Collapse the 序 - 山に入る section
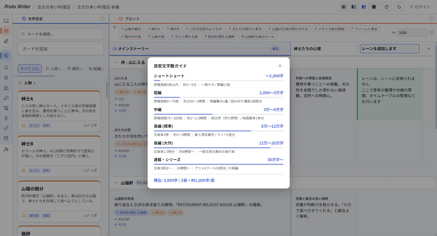Viewport: 437px width, 236px height. (115, 62)
